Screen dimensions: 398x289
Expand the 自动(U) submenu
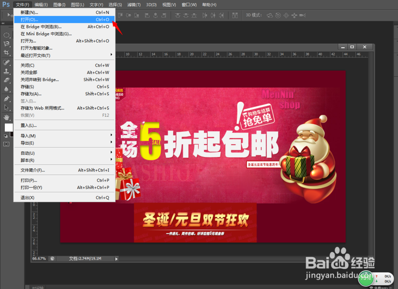point(64,153)
